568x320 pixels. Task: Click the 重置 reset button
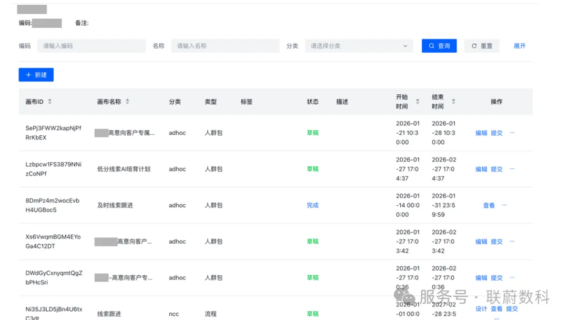click(482, 46)
